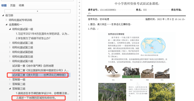
Task: Expand 结构化面试专项训练 heading
Action: click(x=6, y=20)
